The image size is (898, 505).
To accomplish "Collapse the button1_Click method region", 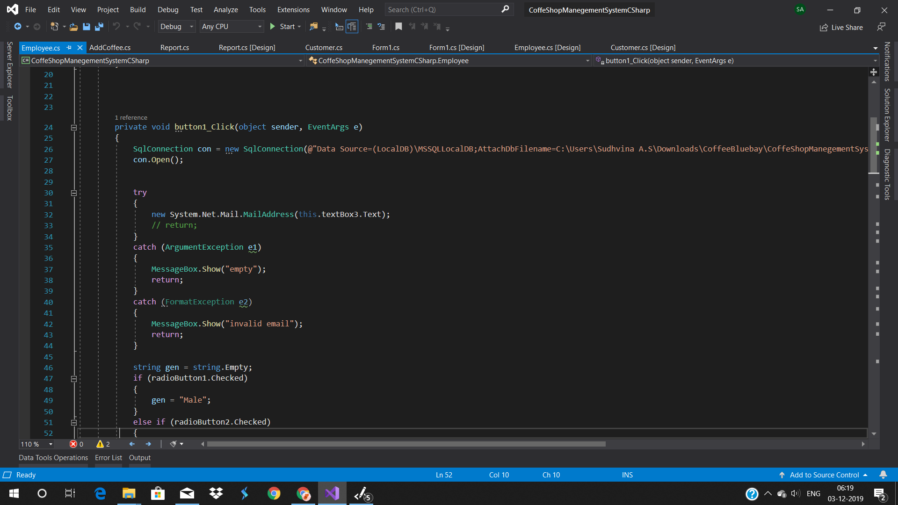I will pos(73,127).
